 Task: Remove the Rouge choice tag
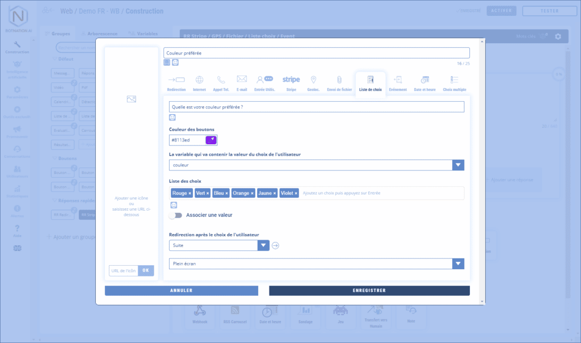[x=190, y=194]
